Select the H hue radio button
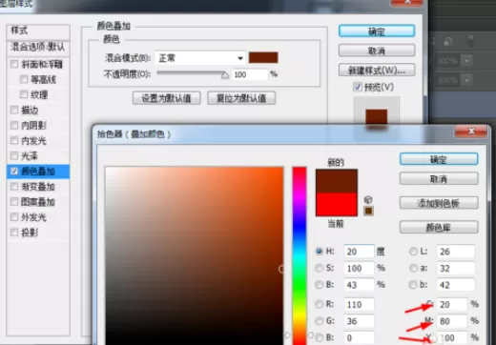This screenshot has width=496, height=345. click(x=320, y=252)
